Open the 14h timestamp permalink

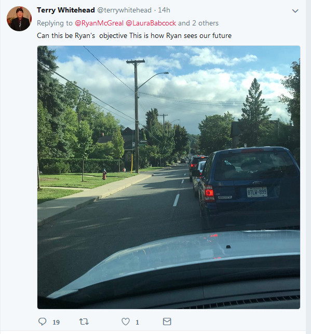point(164,10)
